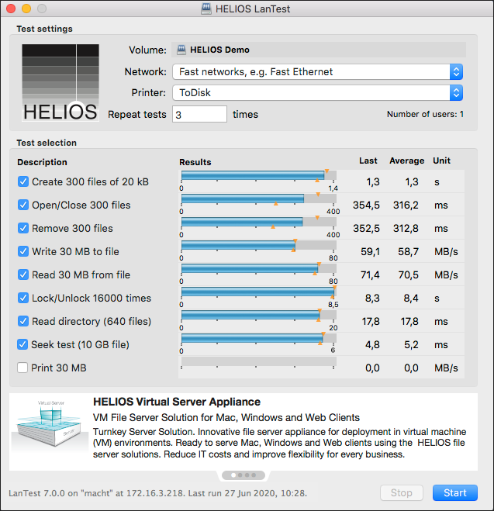Click the 5,2 average value

coord(411,345)
